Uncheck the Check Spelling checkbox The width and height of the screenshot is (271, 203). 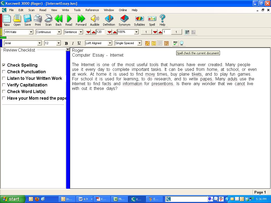pyautogui.click(x=4, y=65)
